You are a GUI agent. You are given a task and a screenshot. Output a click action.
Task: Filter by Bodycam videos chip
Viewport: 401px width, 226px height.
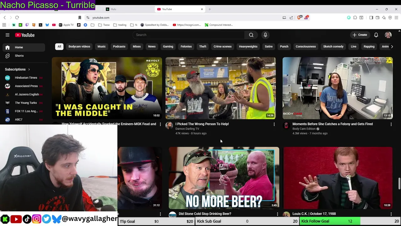point(79,46)
